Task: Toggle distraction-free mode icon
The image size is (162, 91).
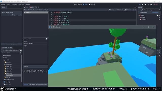Action: point(136,7)
